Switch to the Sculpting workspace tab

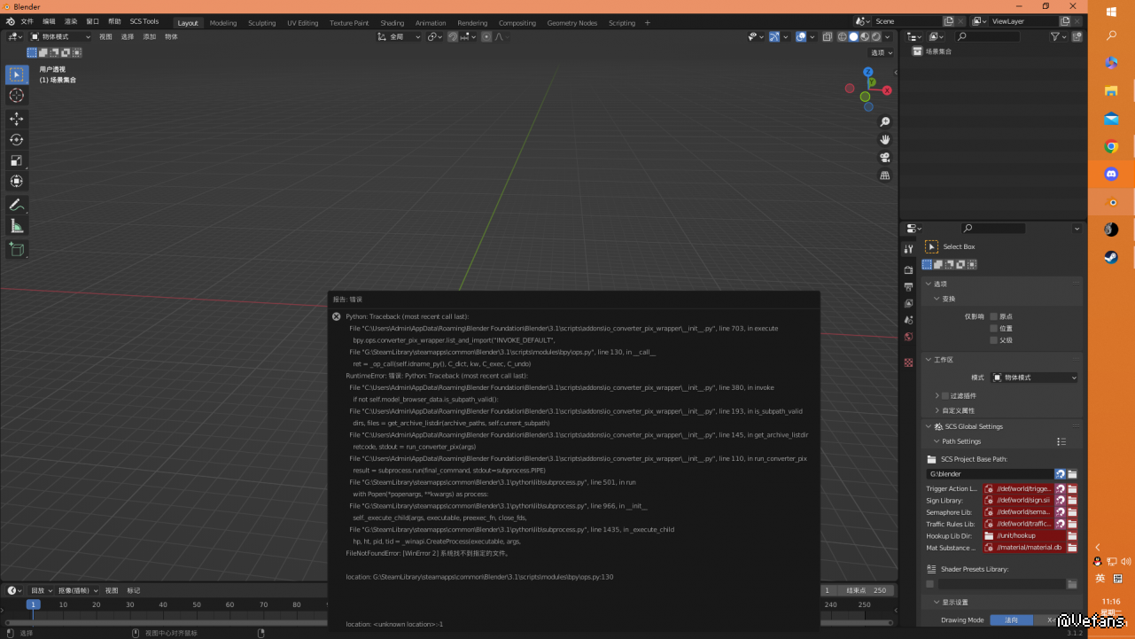coord(261,23)
